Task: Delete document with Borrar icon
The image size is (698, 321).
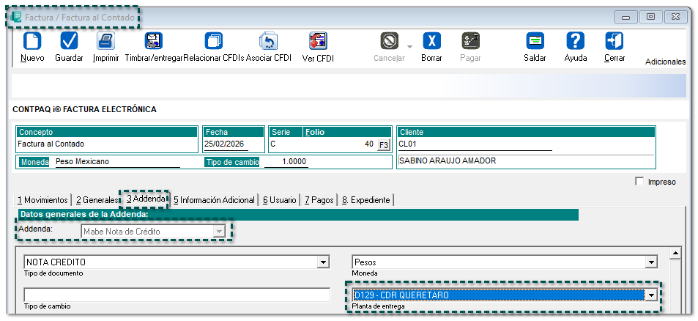Action: click(x=431, y=41)
